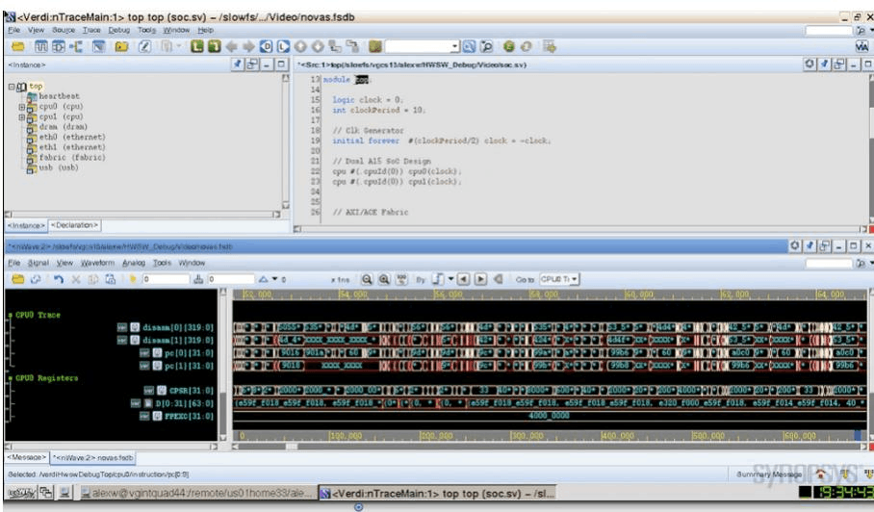The width and height of the screenshot is (874, 512).
Task: Click the open file icon in main toolbar
Action: [18, 47]
